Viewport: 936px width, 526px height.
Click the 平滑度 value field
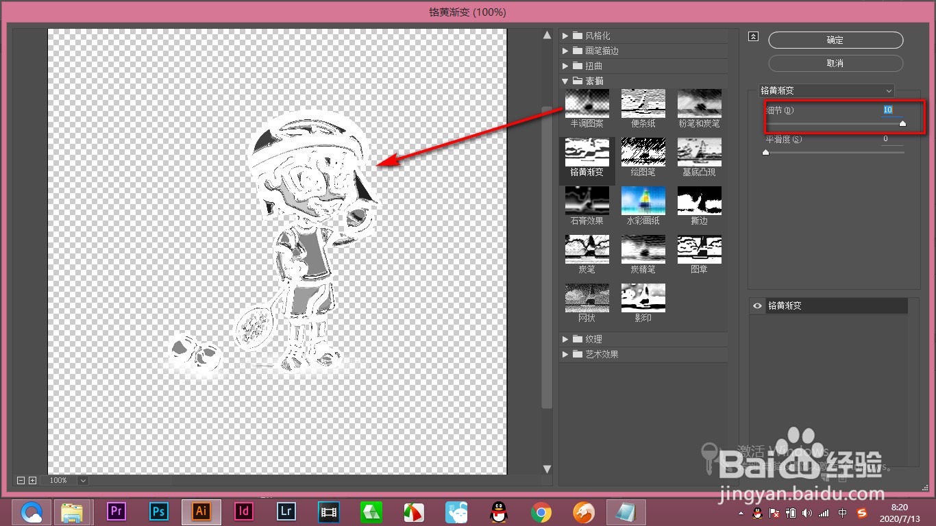[891, 139]
